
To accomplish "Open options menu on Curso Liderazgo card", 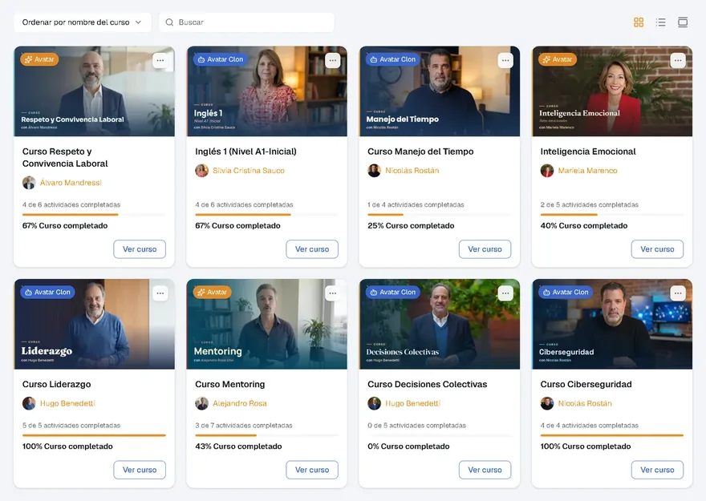I will (160, 293).
